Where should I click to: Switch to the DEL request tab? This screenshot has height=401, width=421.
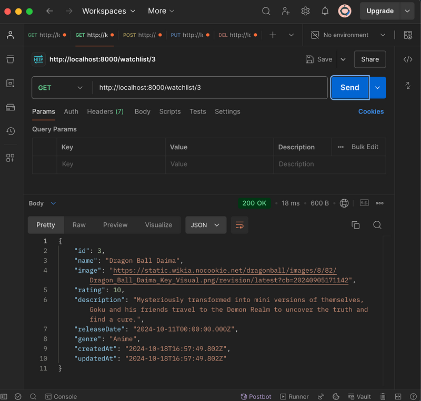click(x=238, y=35)
